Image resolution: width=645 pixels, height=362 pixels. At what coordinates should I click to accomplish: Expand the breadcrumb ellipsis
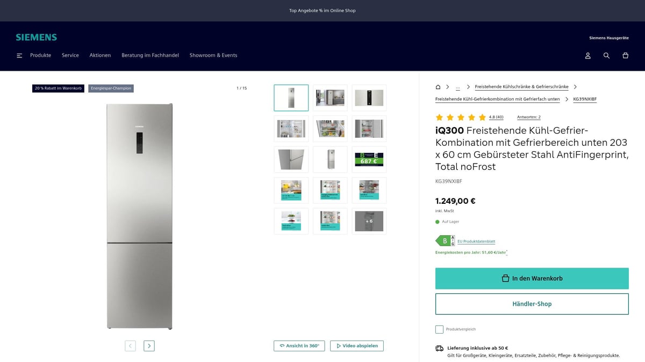point(457,87)
